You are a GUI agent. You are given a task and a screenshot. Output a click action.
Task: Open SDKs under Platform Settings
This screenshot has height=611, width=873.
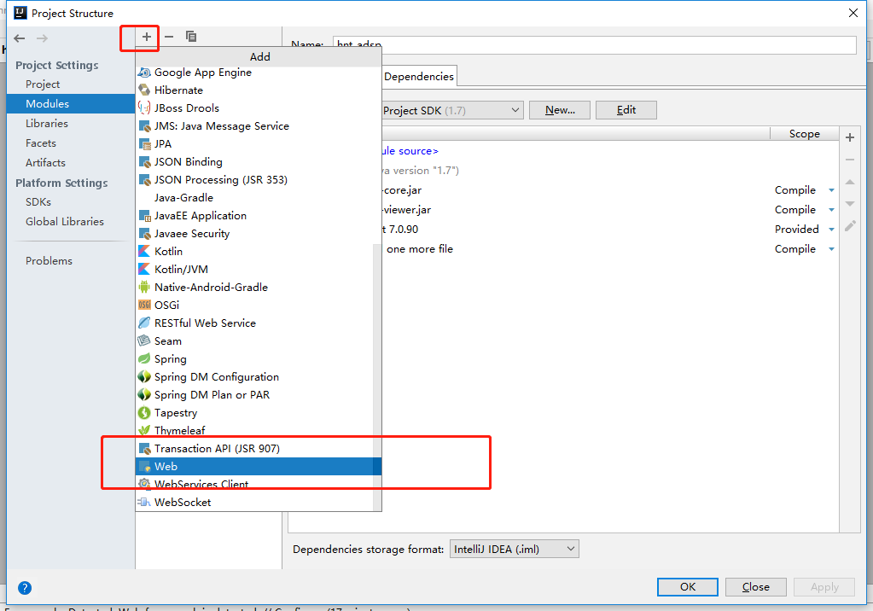point(71,201)
